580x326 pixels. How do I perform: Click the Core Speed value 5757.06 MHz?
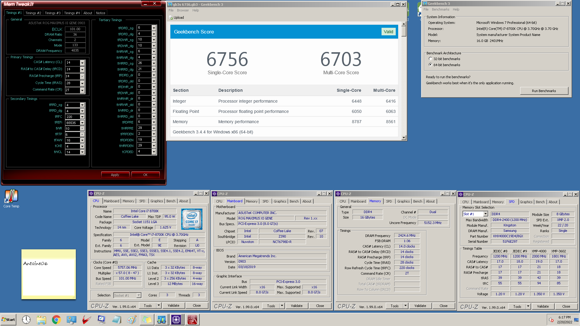click(x=127, y=268)
